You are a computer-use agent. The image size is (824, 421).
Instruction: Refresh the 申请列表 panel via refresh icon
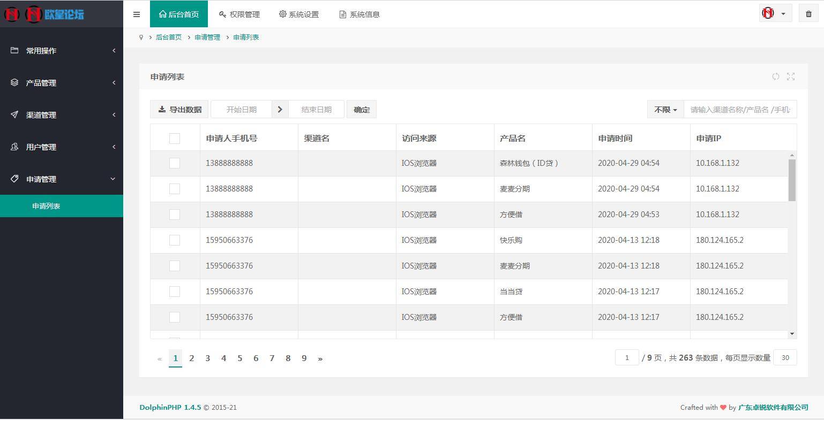coord(776,76)
